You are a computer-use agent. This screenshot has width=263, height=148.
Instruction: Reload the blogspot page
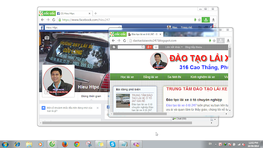(x=125, y=41)
